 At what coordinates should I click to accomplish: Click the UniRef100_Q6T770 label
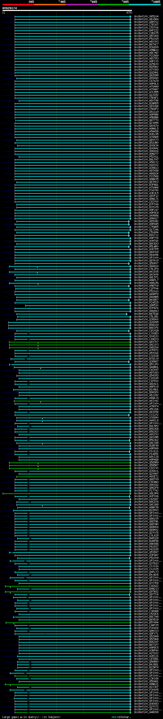tap(146, 120)
